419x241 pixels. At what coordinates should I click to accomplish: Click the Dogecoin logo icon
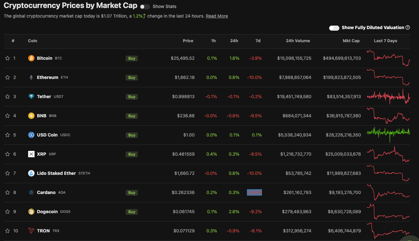pyautogui.click(x=31, y=212)
